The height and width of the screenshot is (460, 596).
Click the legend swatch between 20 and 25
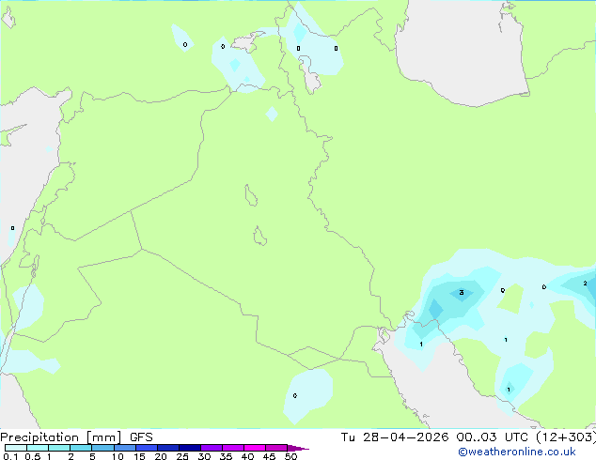[167, 448]
